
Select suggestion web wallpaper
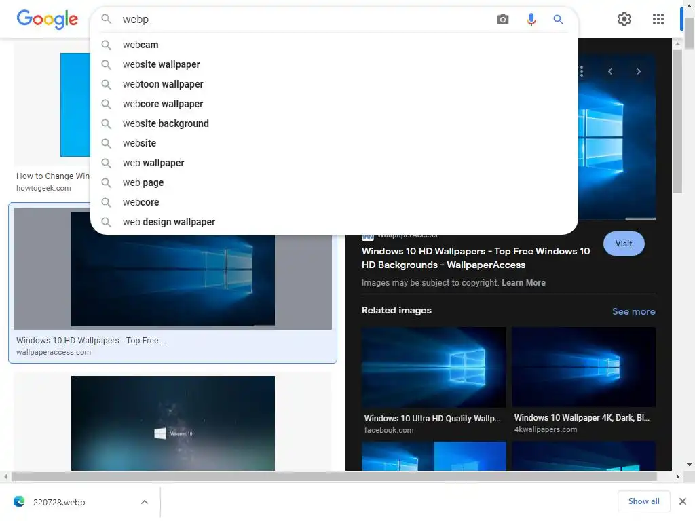click(x=334, y=163)
